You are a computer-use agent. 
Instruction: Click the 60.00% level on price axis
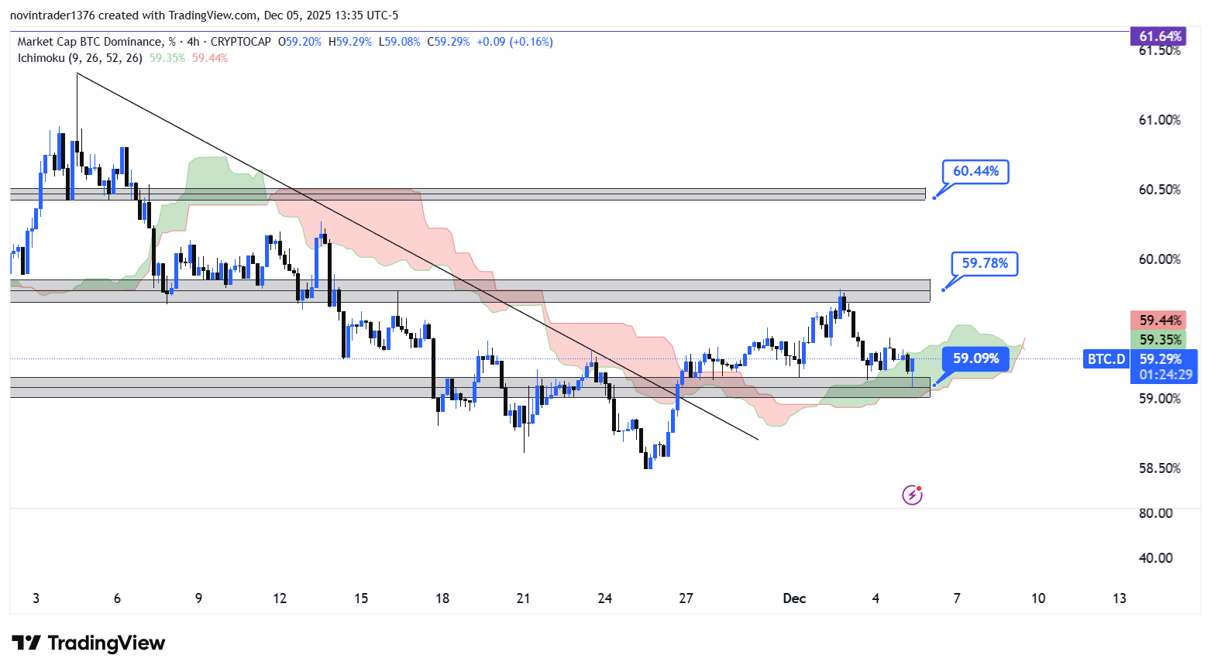click(x=1159, y=259)
